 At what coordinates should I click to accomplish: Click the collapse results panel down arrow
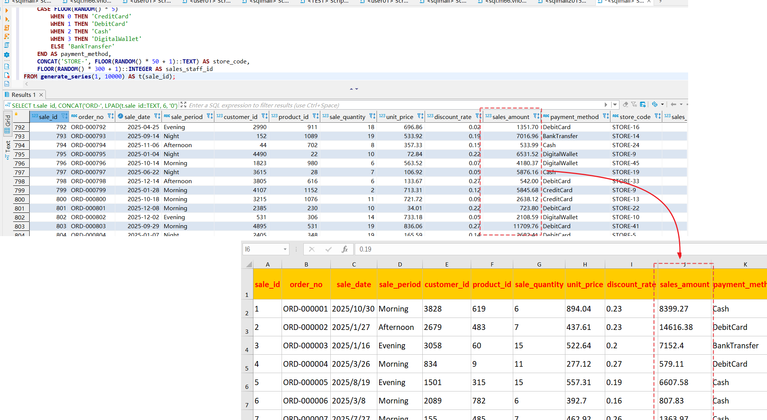(x=357, y=89)
